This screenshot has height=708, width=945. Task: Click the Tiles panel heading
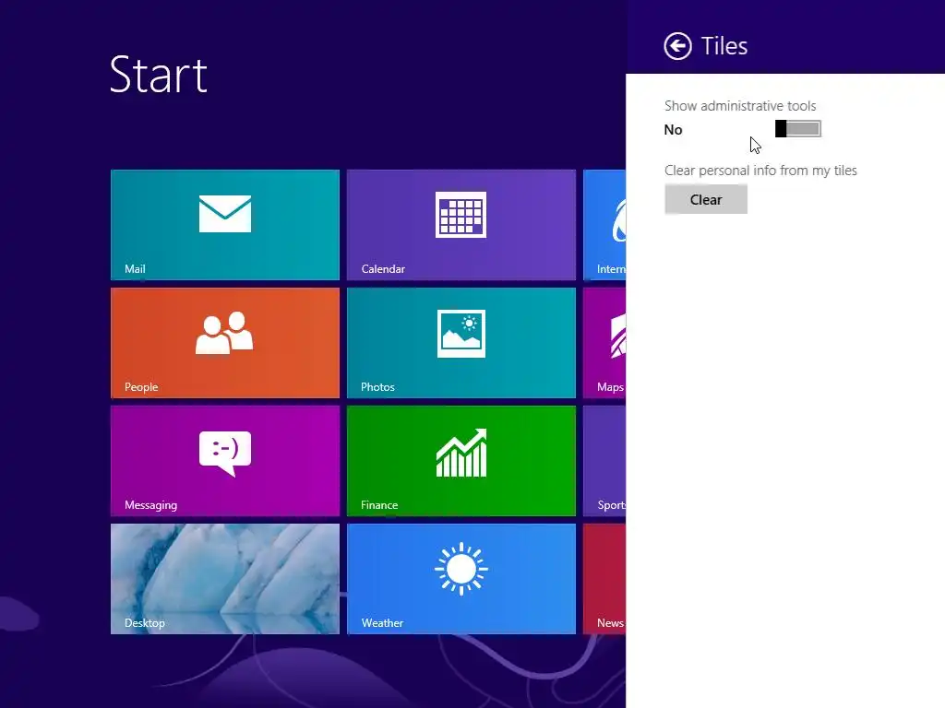(x=724, y=46)
